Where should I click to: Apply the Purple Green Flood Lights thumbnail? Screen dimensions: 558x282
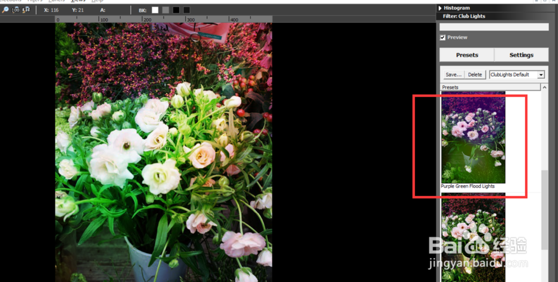pos(473,137)
